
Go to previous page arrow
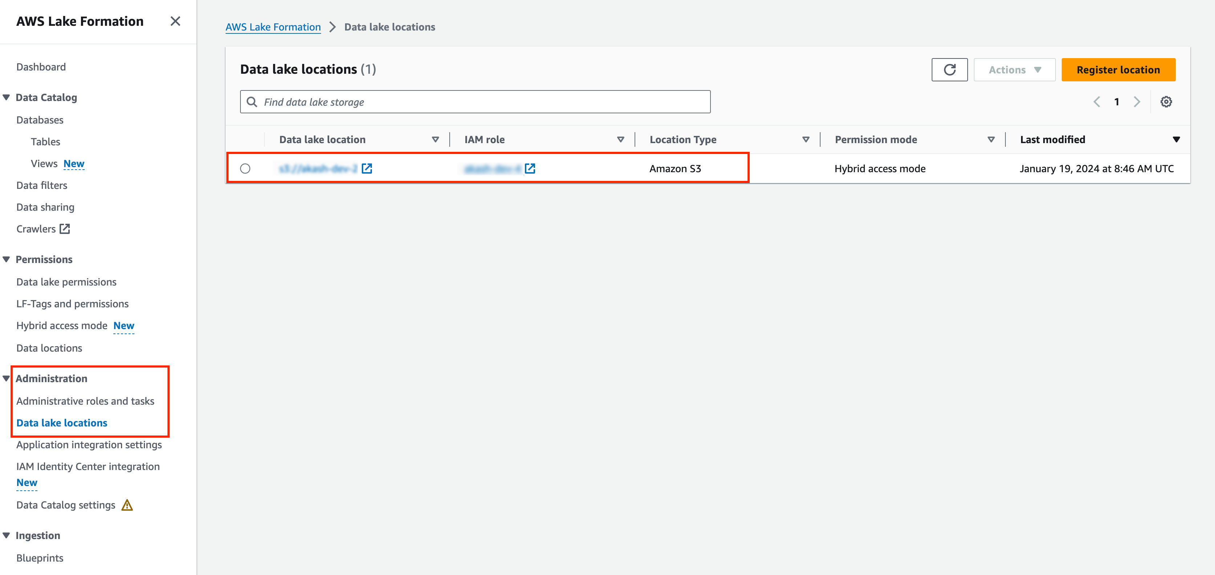[x=1097, y=102]
